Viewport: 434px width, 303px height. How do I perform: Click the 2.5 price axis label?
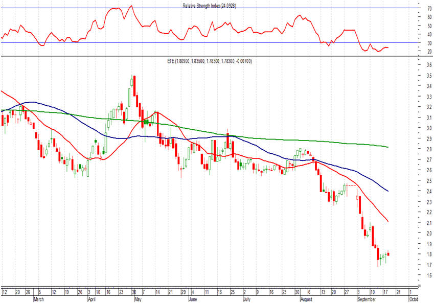click(x=429, y=181)
